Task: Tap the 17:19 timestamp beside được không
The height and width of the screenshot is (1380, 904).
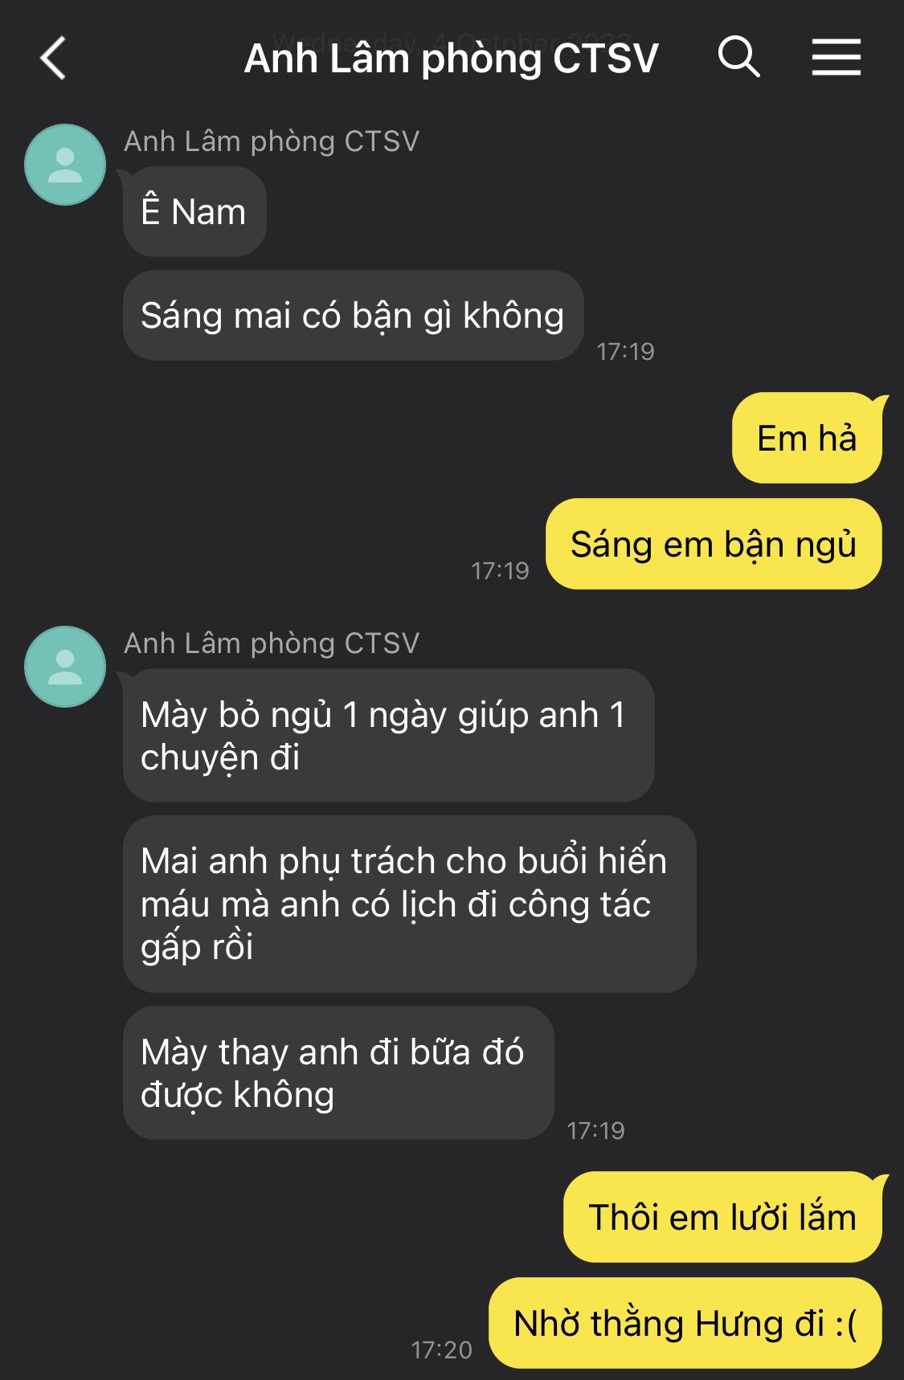Action: coord(595,1130)
